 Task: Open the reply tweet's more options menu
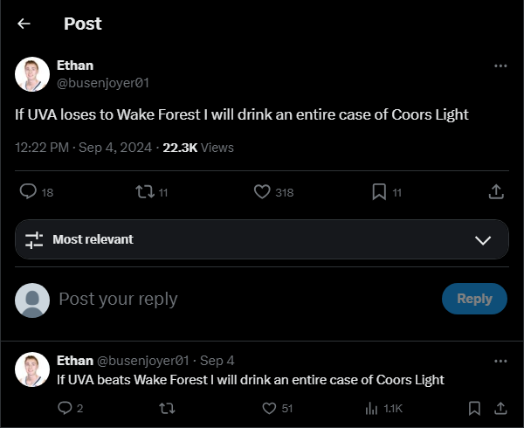(x=500, y=360)
